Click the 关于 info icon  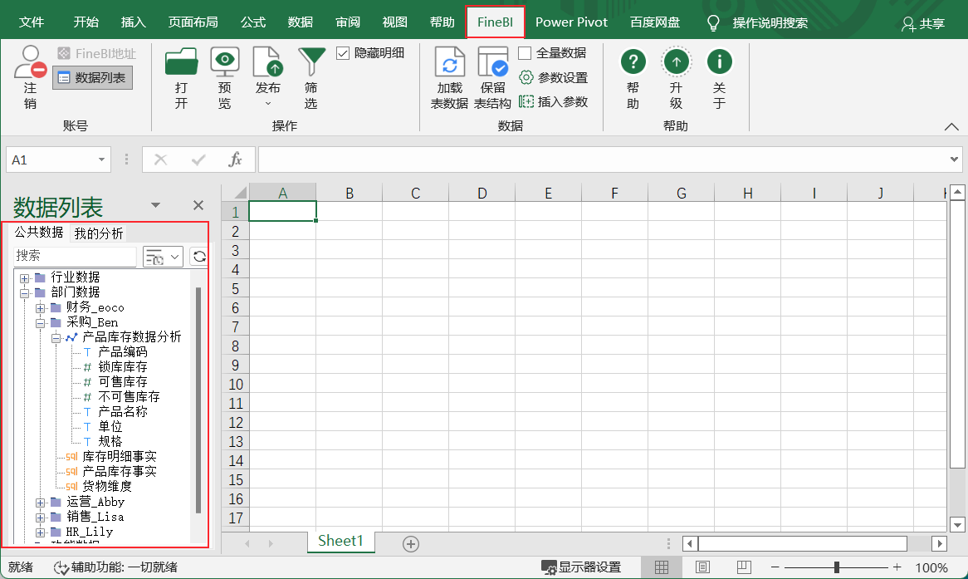(719, 61)
